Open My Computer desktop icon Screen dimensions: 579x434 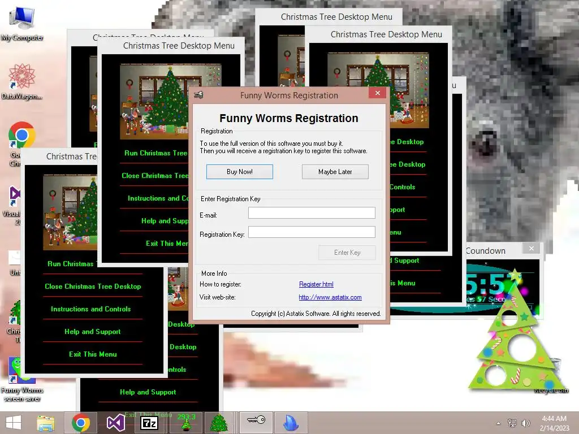tap(22, 24)
